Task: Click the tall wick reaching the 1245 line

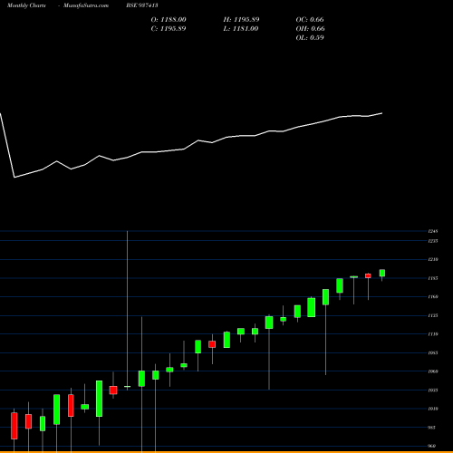Action: click(127, 308)
